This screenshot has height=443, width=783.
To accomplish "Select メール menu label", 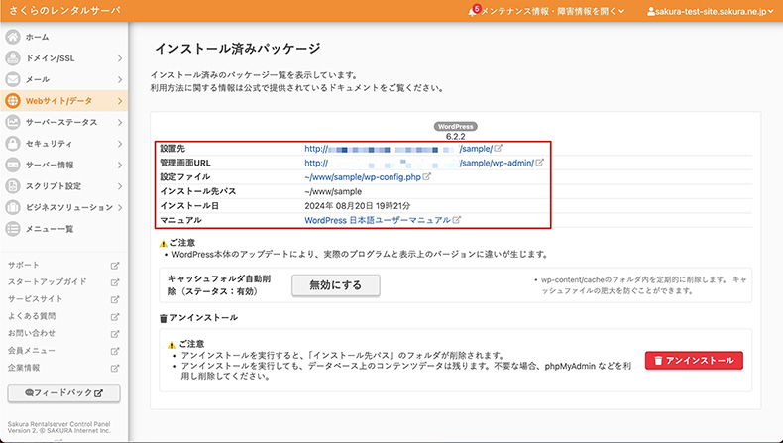I will 38,79.
